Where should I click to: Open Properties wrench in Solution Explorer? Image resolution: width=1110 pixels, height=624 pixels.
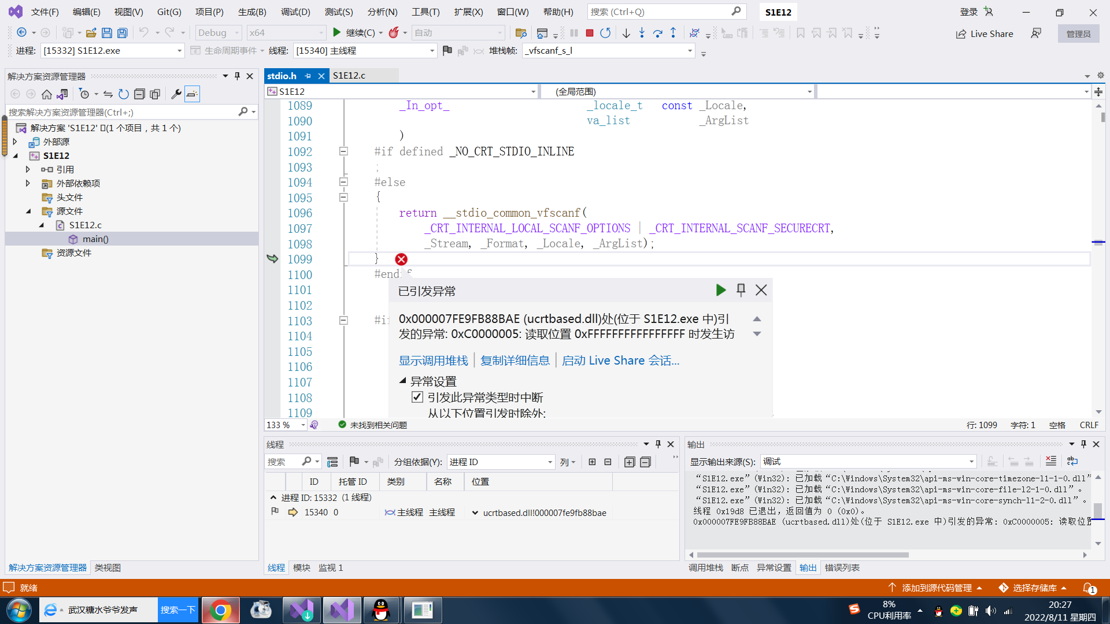tap(176, 94)
